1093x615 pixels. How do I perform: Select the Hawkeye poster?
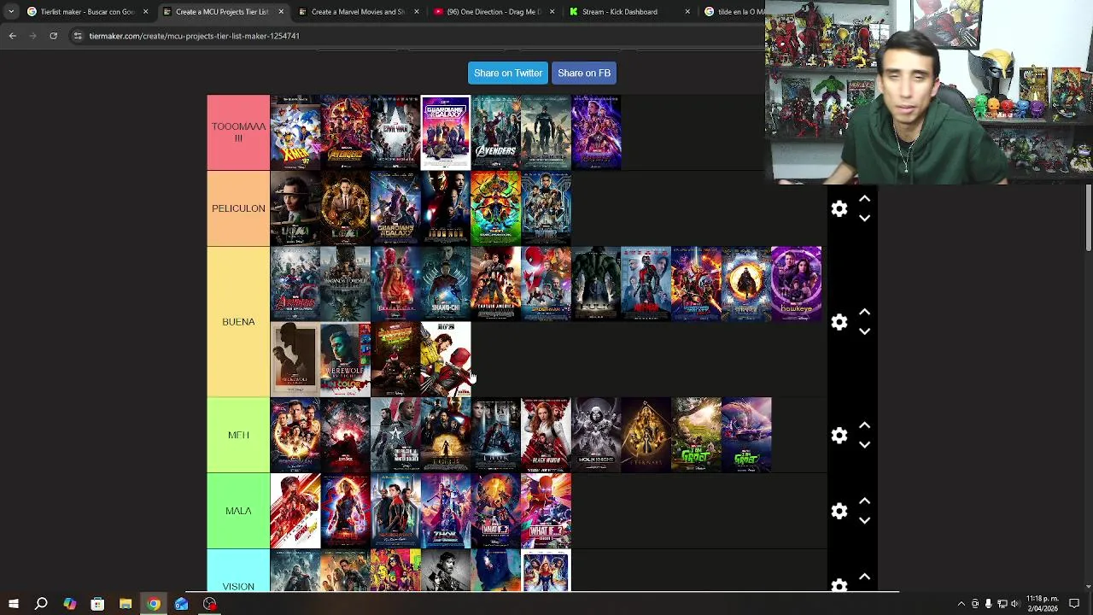click(x=797, y=284)
